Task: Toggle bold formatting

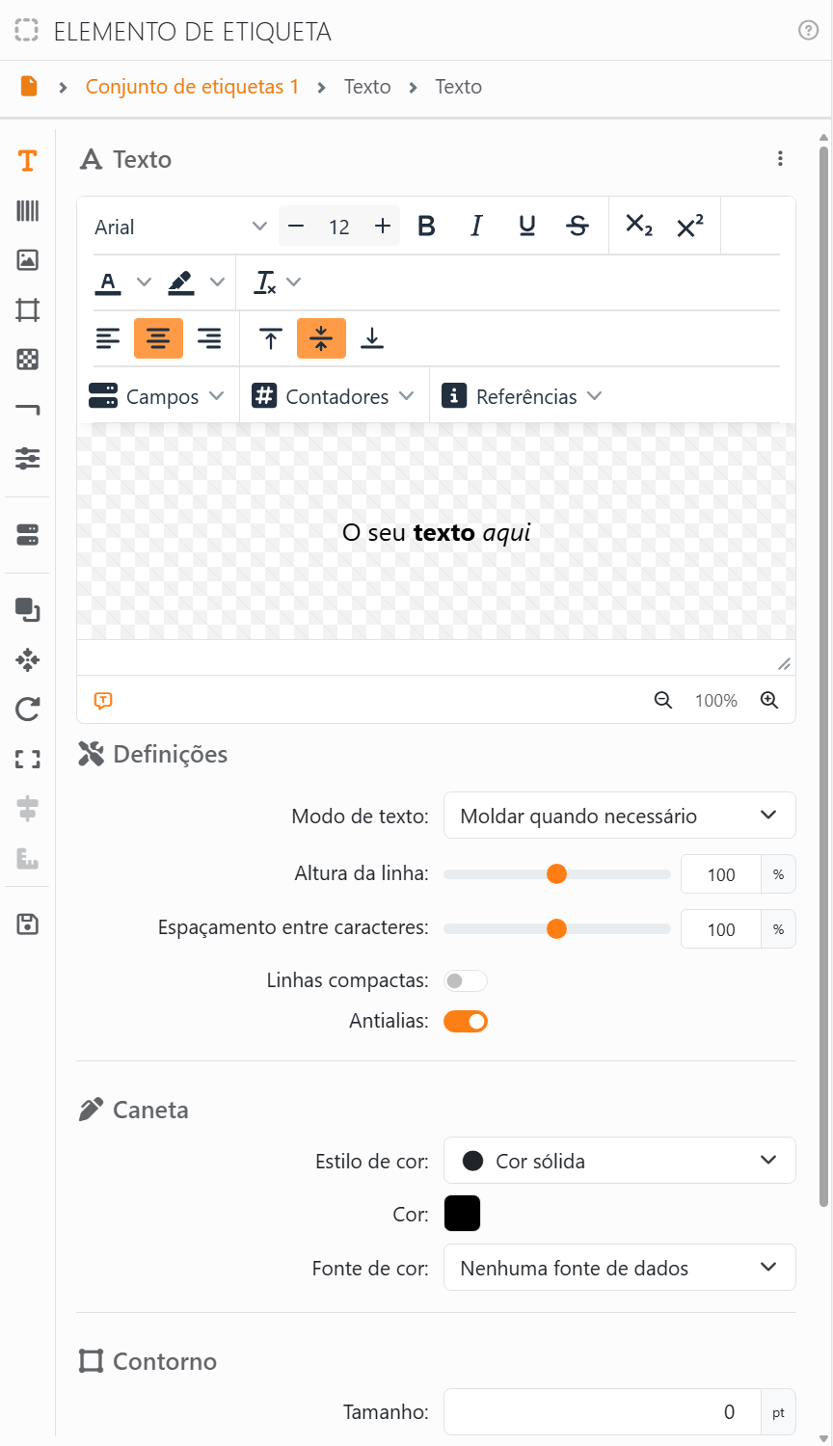Action: pyautogui.click(x=426, y=226)
